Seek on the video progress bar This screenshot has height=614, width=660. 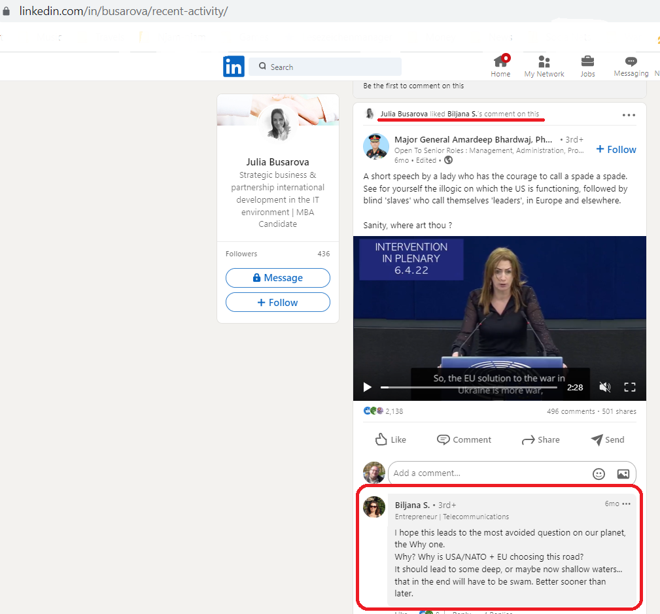pyautogui.click(x=469, y=387)
